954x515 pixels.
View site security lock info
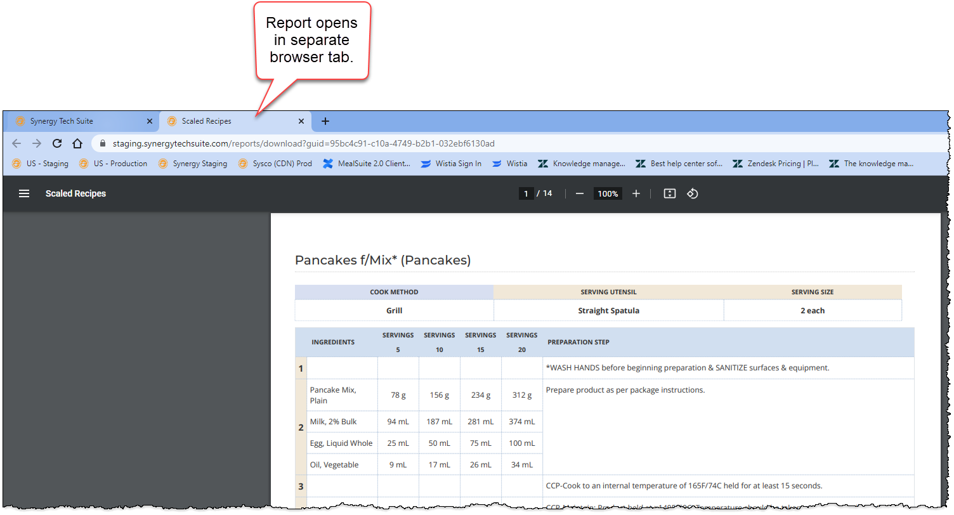pos(103,144)
